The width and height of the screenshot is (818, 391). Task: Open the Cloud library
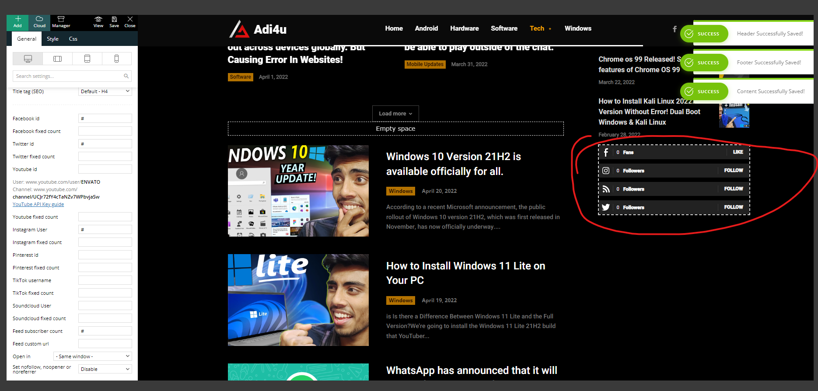click(x=39, y=22)
